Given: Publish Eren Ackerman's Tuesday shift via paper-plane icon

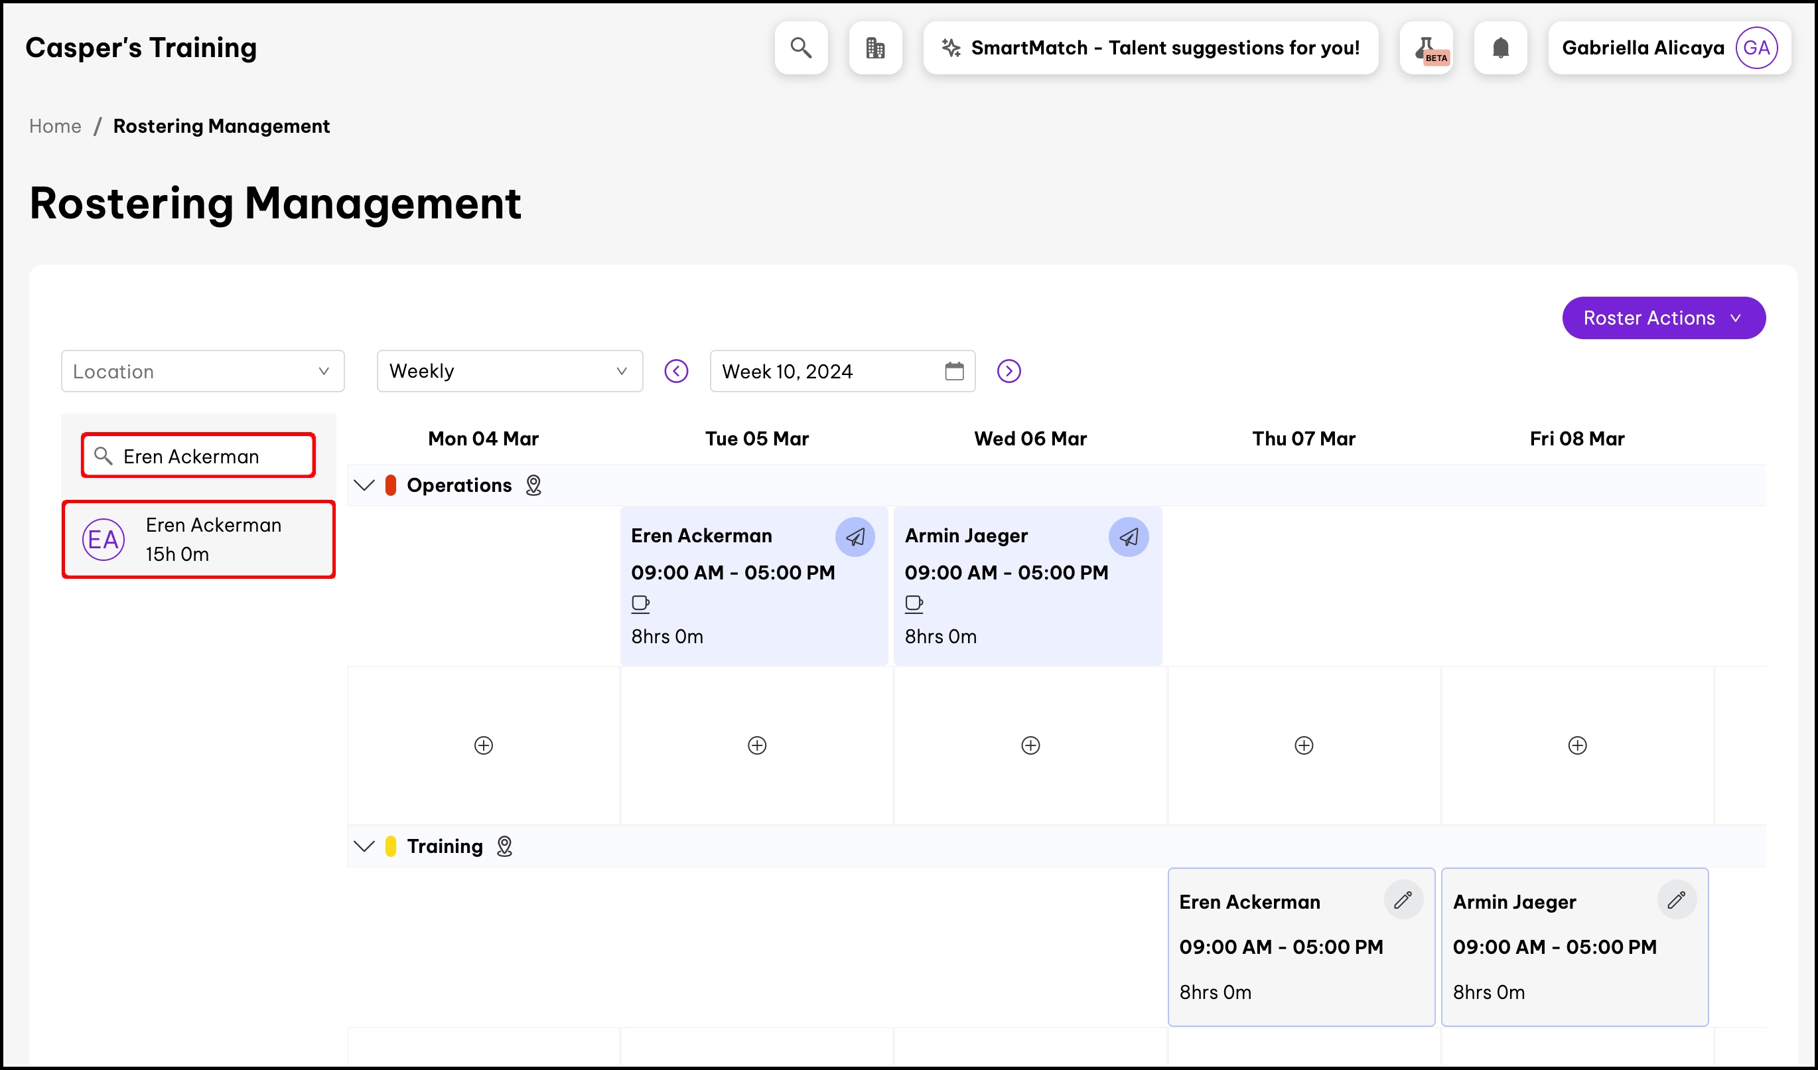Looking at the screenshot, I should (855, 537).
